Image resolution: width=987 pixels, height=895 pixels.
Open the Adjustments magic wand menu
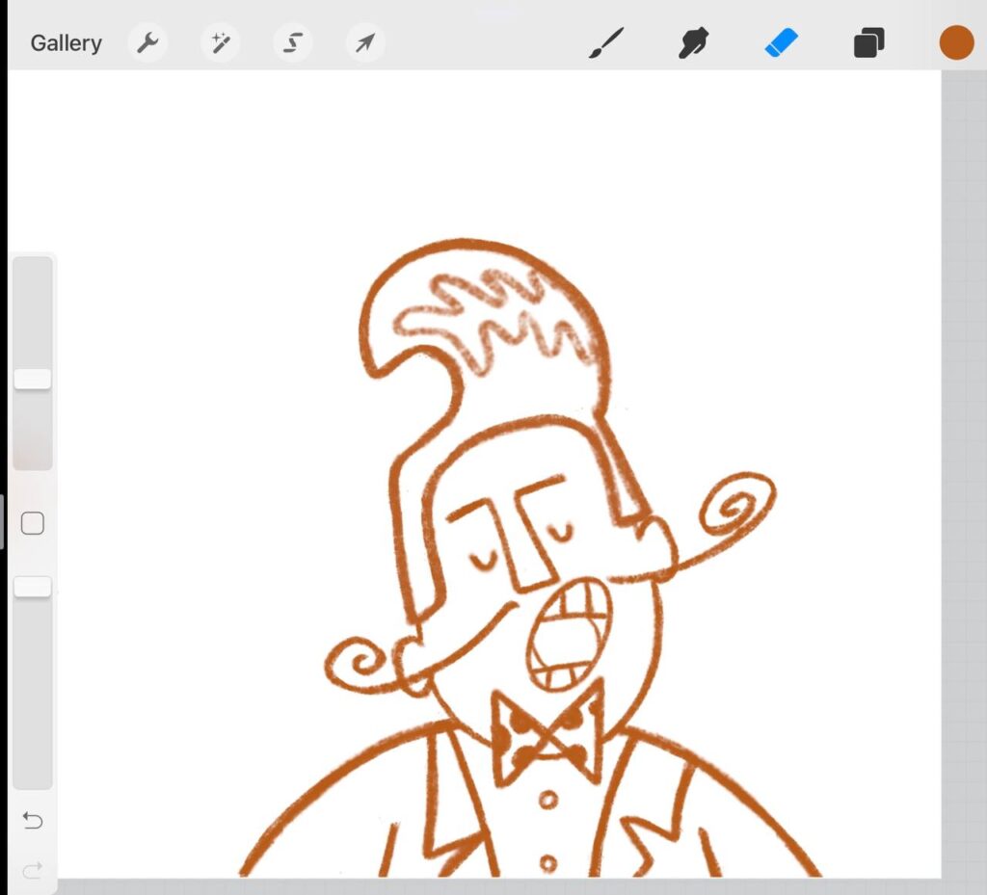pyautogui.click(x=220, y=43)
